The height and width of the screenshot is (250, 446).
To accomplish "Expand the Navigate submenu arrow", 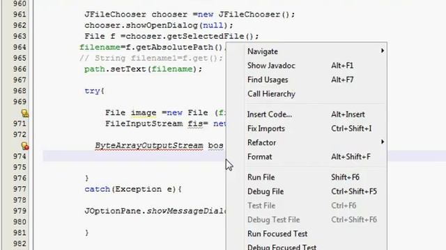I will coord(383,51).
